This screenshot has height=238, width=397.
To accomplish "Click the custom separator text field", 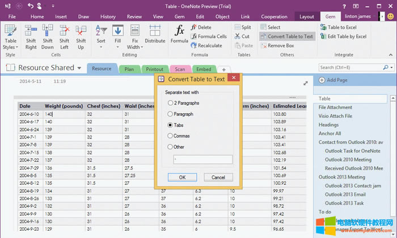I will click(x=202, y=159).
